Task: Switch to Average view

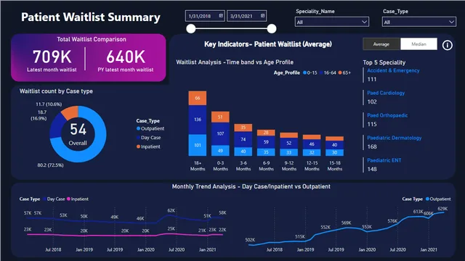Action: [x=381, y=44]
